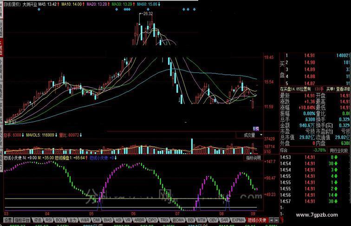Click the MA60: 15.86 label
The width and height of the screenshot is (351, 226).
pos(147,4)
